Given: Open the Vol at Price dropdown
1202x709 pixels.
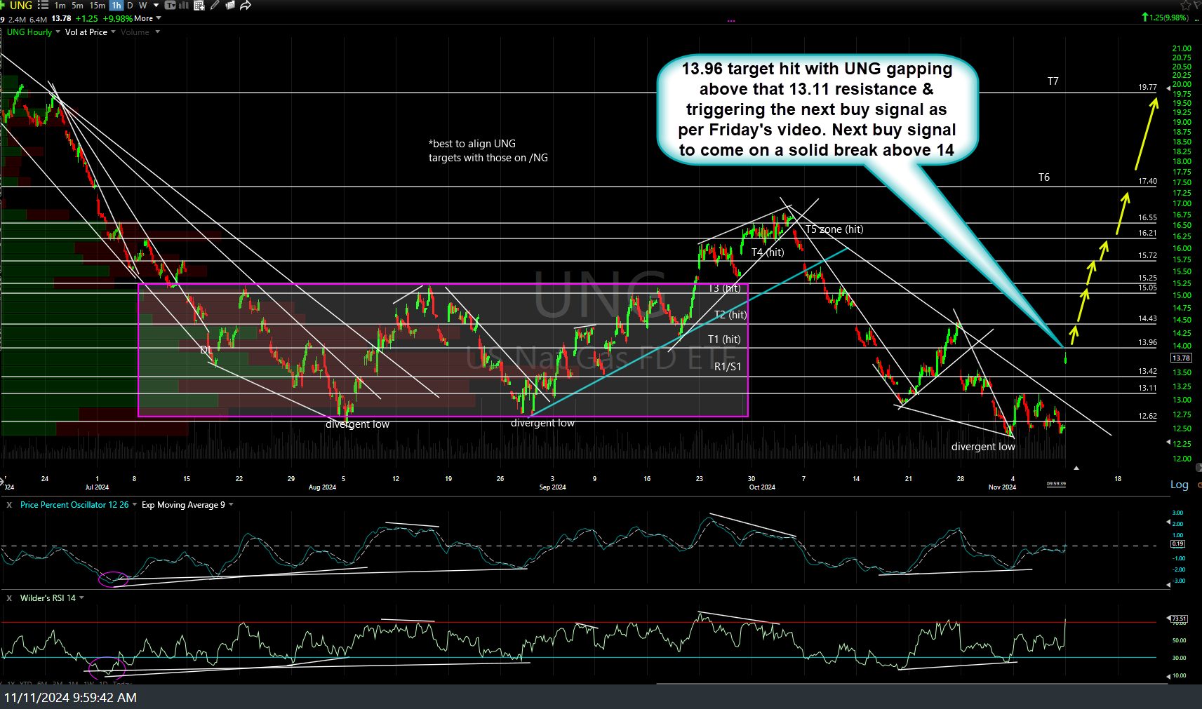Looking at the screenshot, I should pos(112,32).
